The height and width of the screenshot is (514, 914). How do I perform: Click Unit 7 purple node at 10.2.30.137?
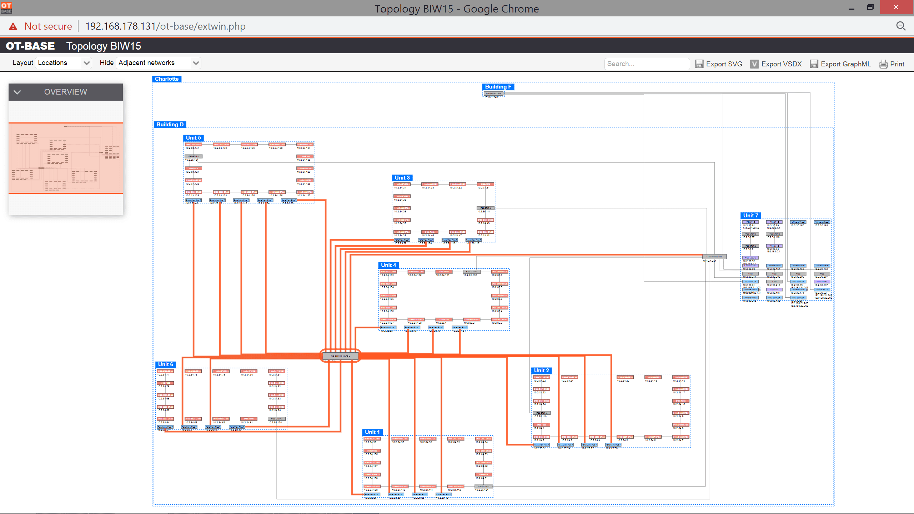pyautogui.click(x=822, y=282)
